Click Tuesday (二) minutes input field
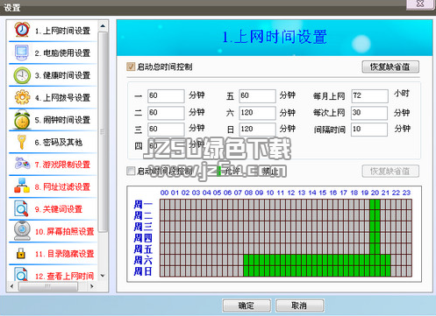This screenshot has width=436, height=316. pyautogui.click(x=166, y=113)
